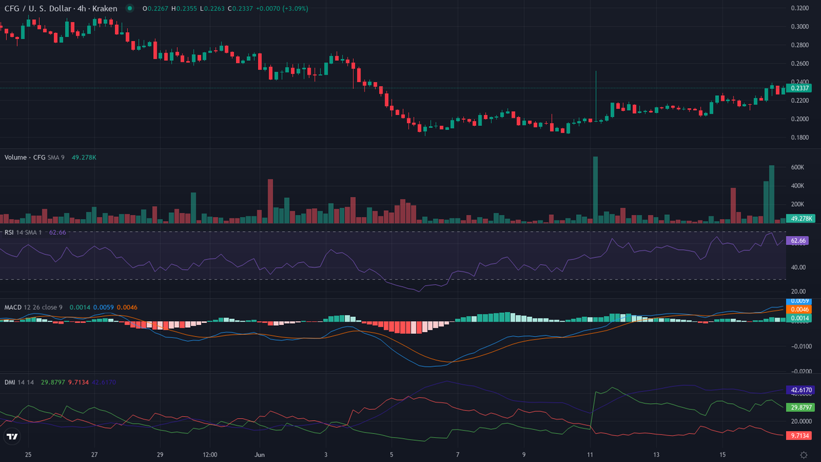The height and width of the screenshot is (462, 821).
Task: Click the Jun label on time axis
Action: (x=259, y=454)
